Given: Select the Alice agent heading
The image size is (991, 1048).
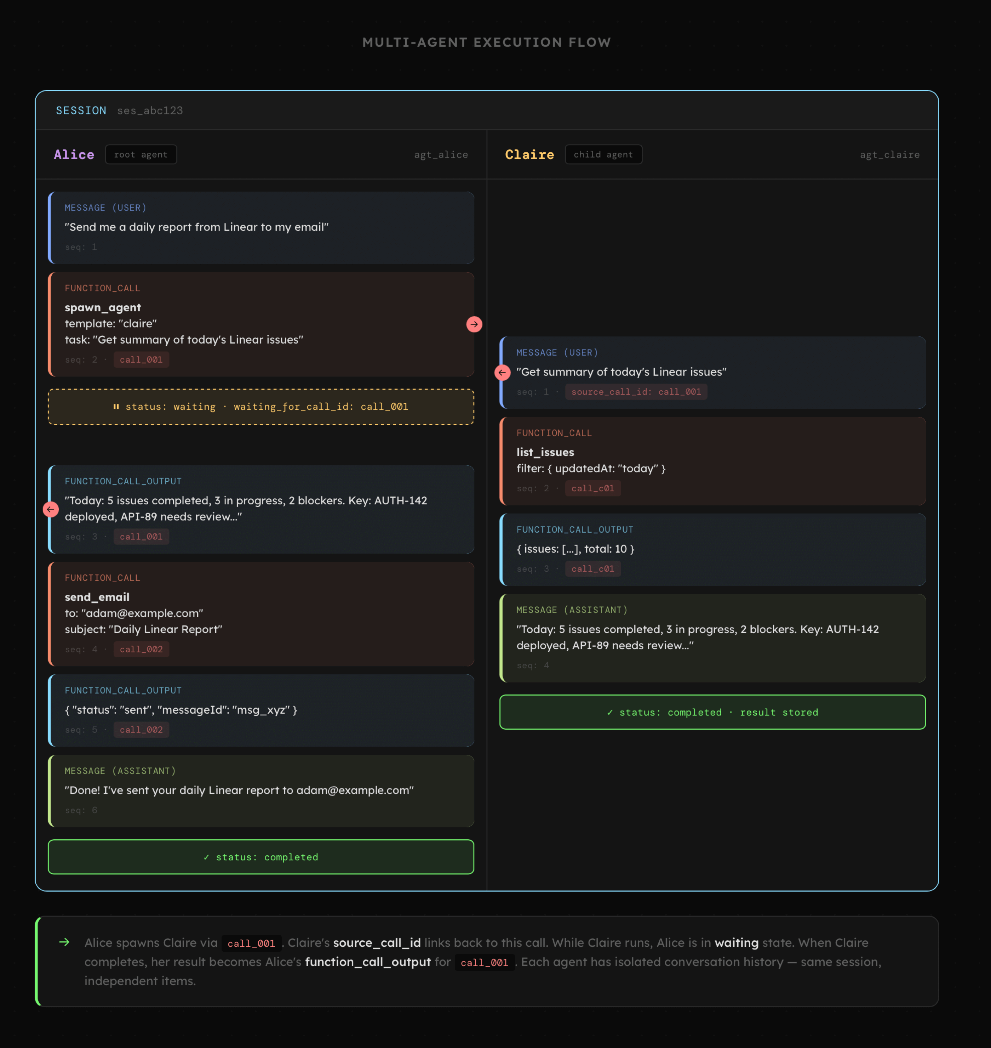Looking at the screenshot, I should pos(74,154).
